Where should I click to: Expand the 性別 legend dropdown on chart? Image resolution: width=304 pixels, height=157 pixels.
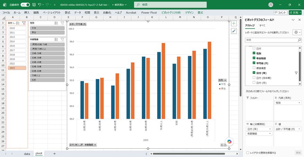pos(222,80)
